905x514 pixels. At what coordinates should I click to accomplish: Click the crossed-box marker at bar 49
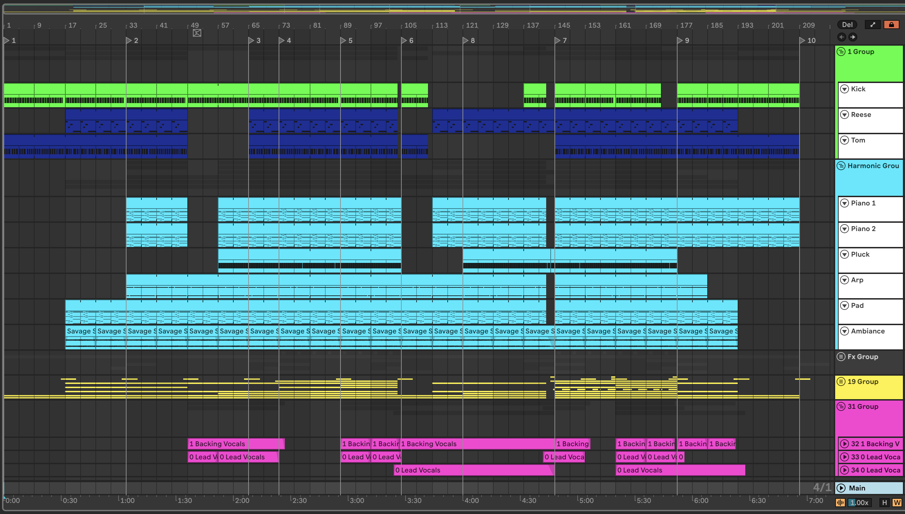[x=197, y=33]
